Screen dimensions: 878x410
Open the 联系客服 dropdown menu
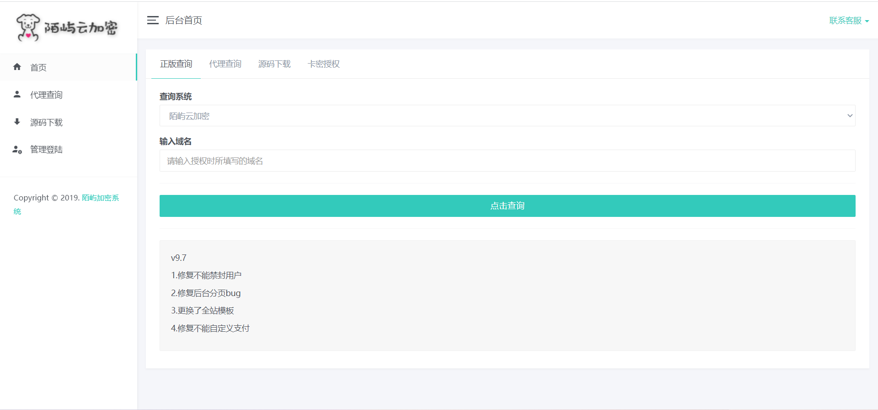click(x=849, y=21)
